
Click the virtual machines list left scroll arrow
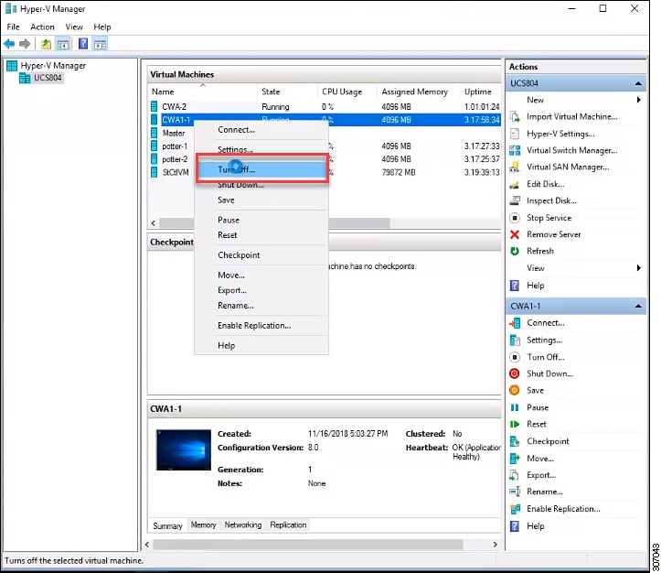pos(154,222)
